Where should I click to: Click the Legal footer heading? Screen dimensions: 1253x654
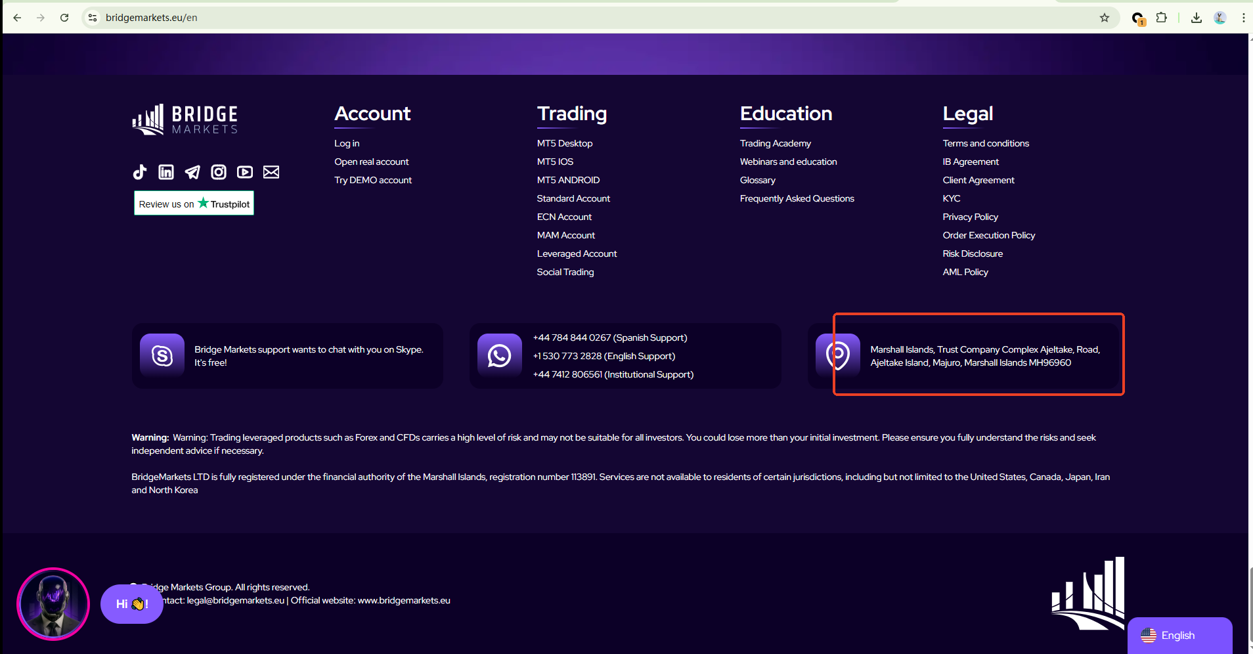pyautogui.click(x=968, y=114)
